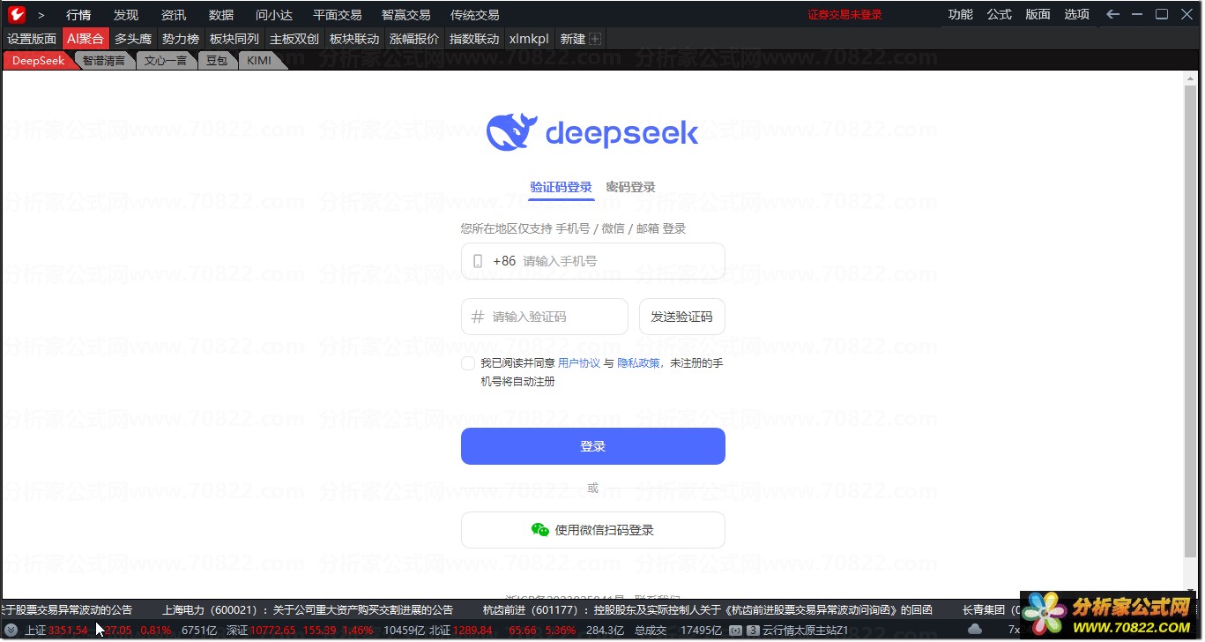Select the AI聚合 layout tab

pyautogui.click(x=86, y=39)
